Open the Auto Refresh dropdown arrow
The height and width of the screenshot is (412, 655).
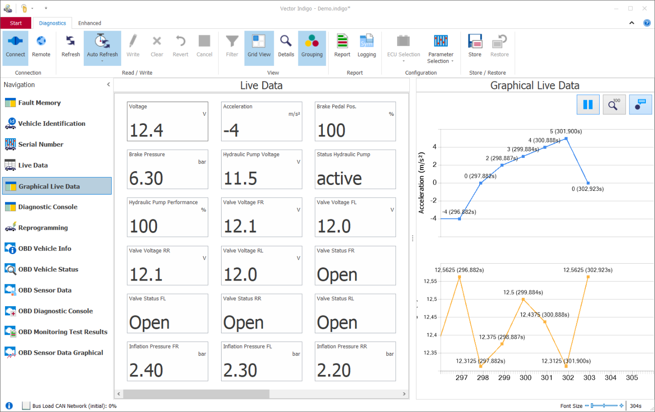point(102,61)
